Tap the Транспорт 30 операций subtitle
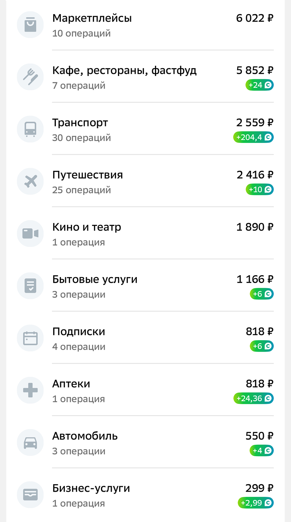The height and width of the screenshot is (522, 291). pos(81,138)
